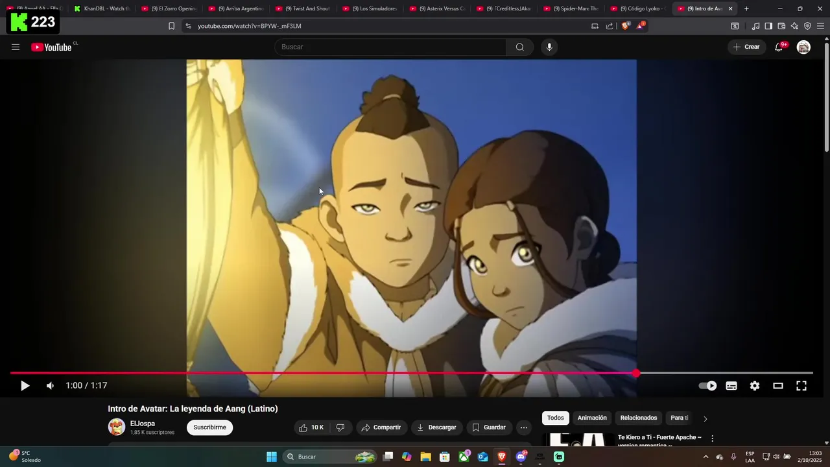Select the Para ti filter chip
Image resolution: width=830 pixels, height=467 pixels.
[679, 418]
